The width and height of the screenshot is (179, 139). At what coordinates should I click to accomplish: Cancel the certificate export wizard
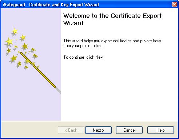point(129,130)
